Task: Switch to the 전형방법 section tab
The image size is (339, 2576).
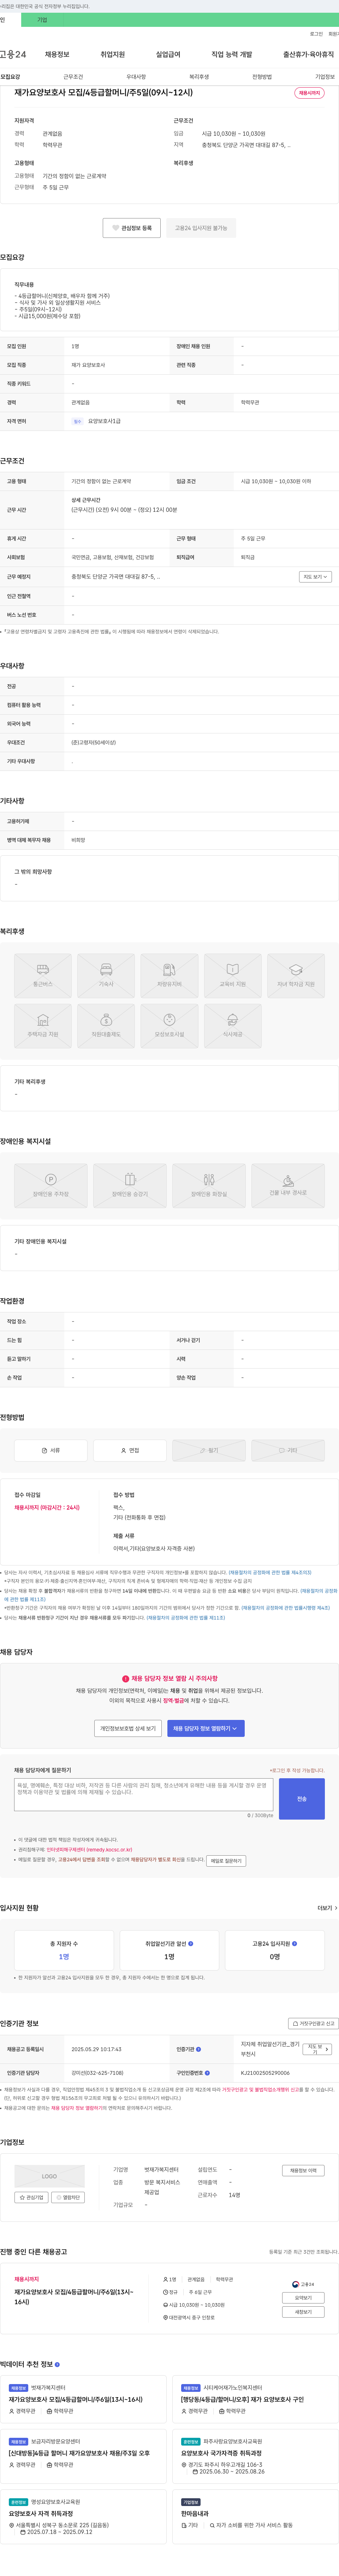Action: [x=262, y=77]
